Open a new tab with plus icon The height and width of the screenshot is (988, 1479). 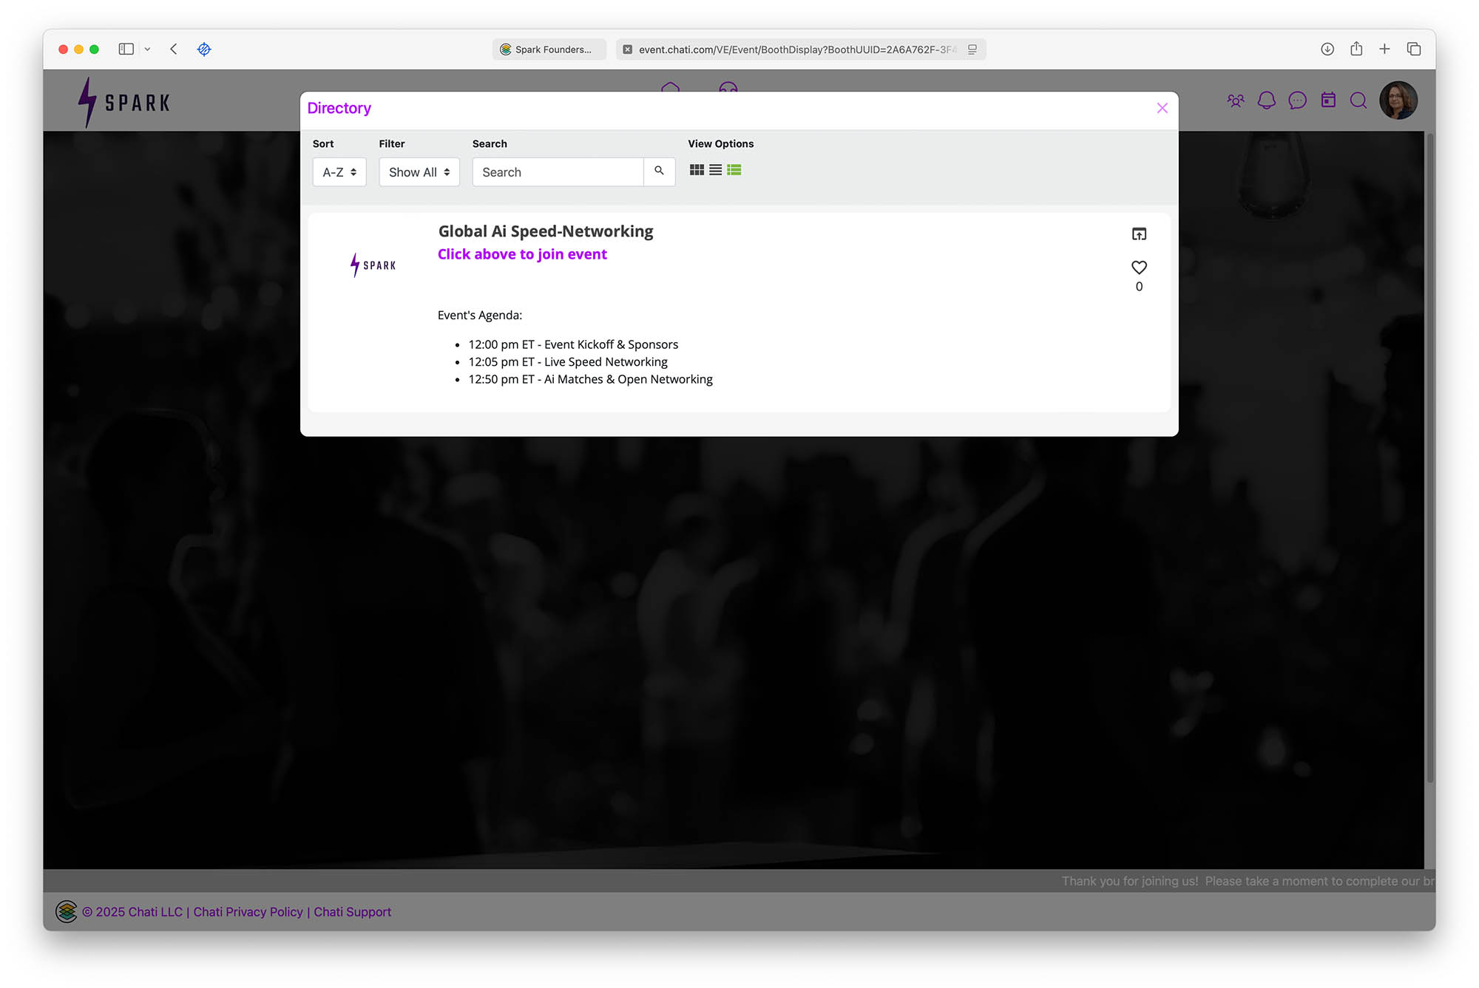click(x=1384, y=50)
